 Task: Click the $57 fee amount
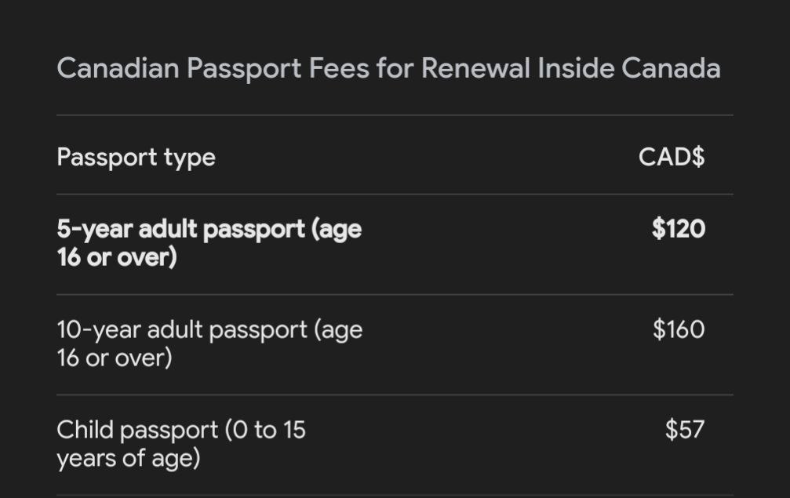(x=685, y=430)
